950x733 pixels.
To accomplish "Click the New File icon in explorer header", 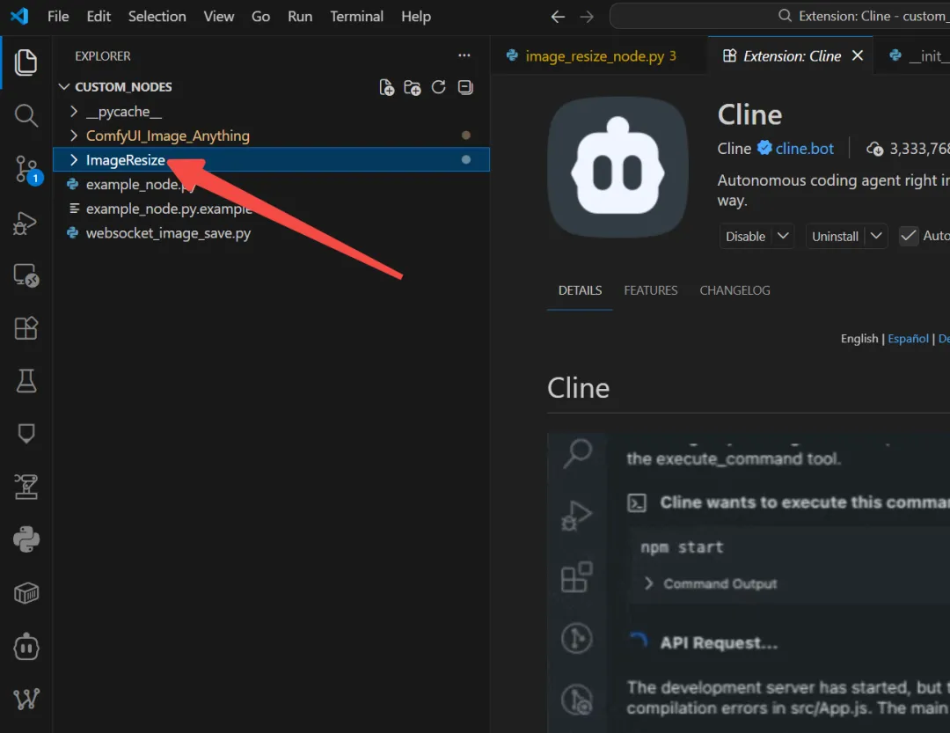I will tap(386, 87).
